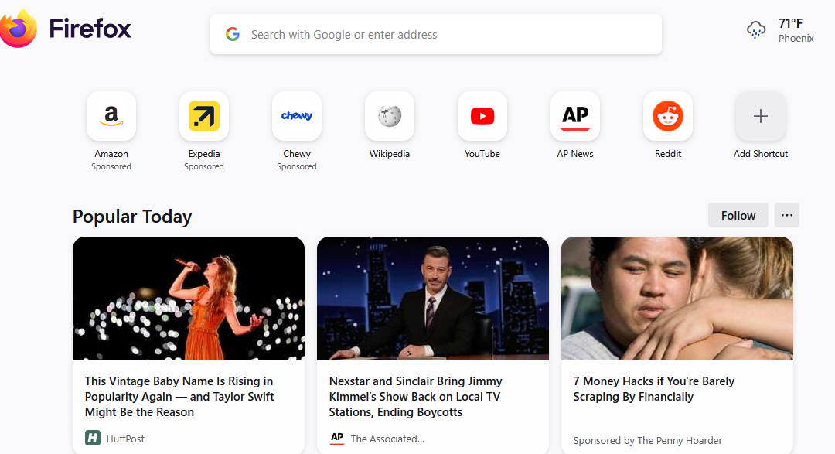Go to the Wikipedia shortcut
Image resolution: width=835 pixels, height=454 pixels.
coord(390,116)
